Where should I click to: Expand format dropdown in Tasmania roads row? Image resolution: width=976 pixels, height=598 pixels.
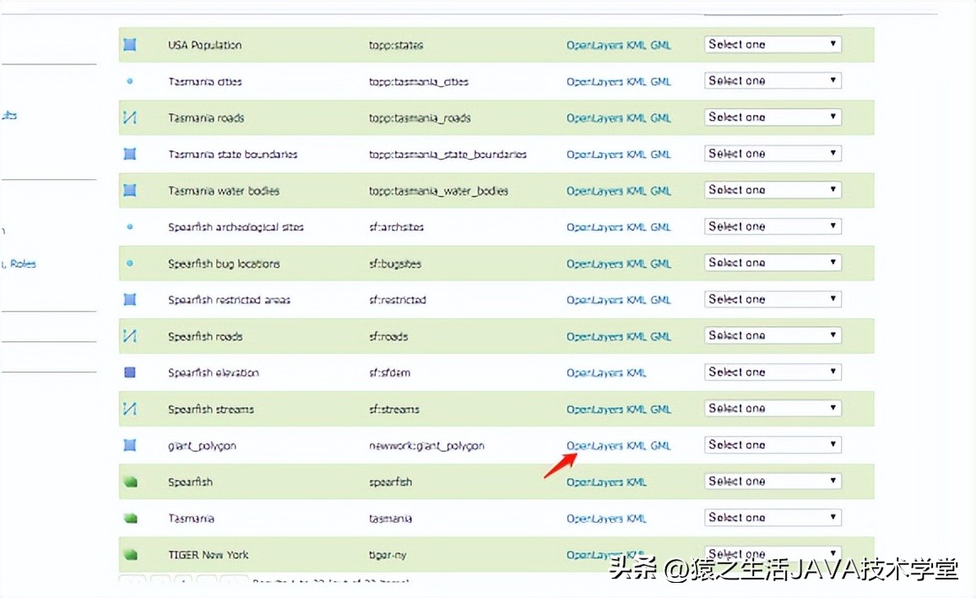773,117
